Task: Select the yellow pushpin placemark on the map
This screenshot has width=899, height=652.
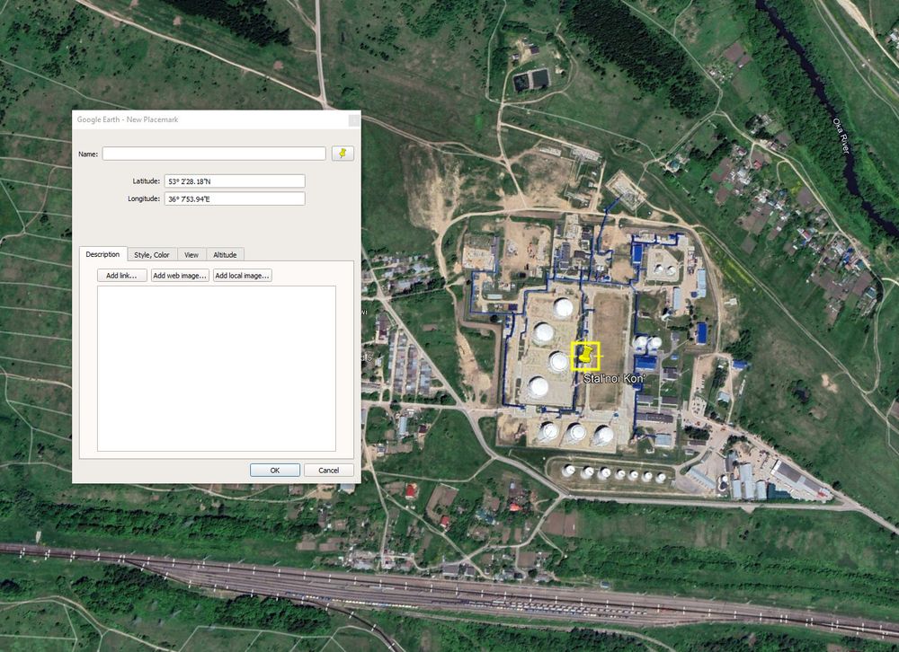Action: click(585, 356)
